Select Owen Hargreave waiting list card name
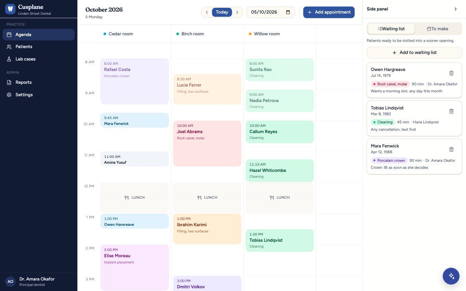 [x=388, y=69]
